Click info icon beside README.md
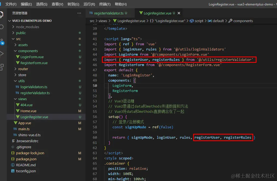This screenshot has height=181, width=277. (x=13, y=165)
